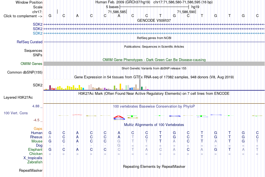
Task: Click the 'hg19' label beside scale bar
Action: click(x=195, y=7)
